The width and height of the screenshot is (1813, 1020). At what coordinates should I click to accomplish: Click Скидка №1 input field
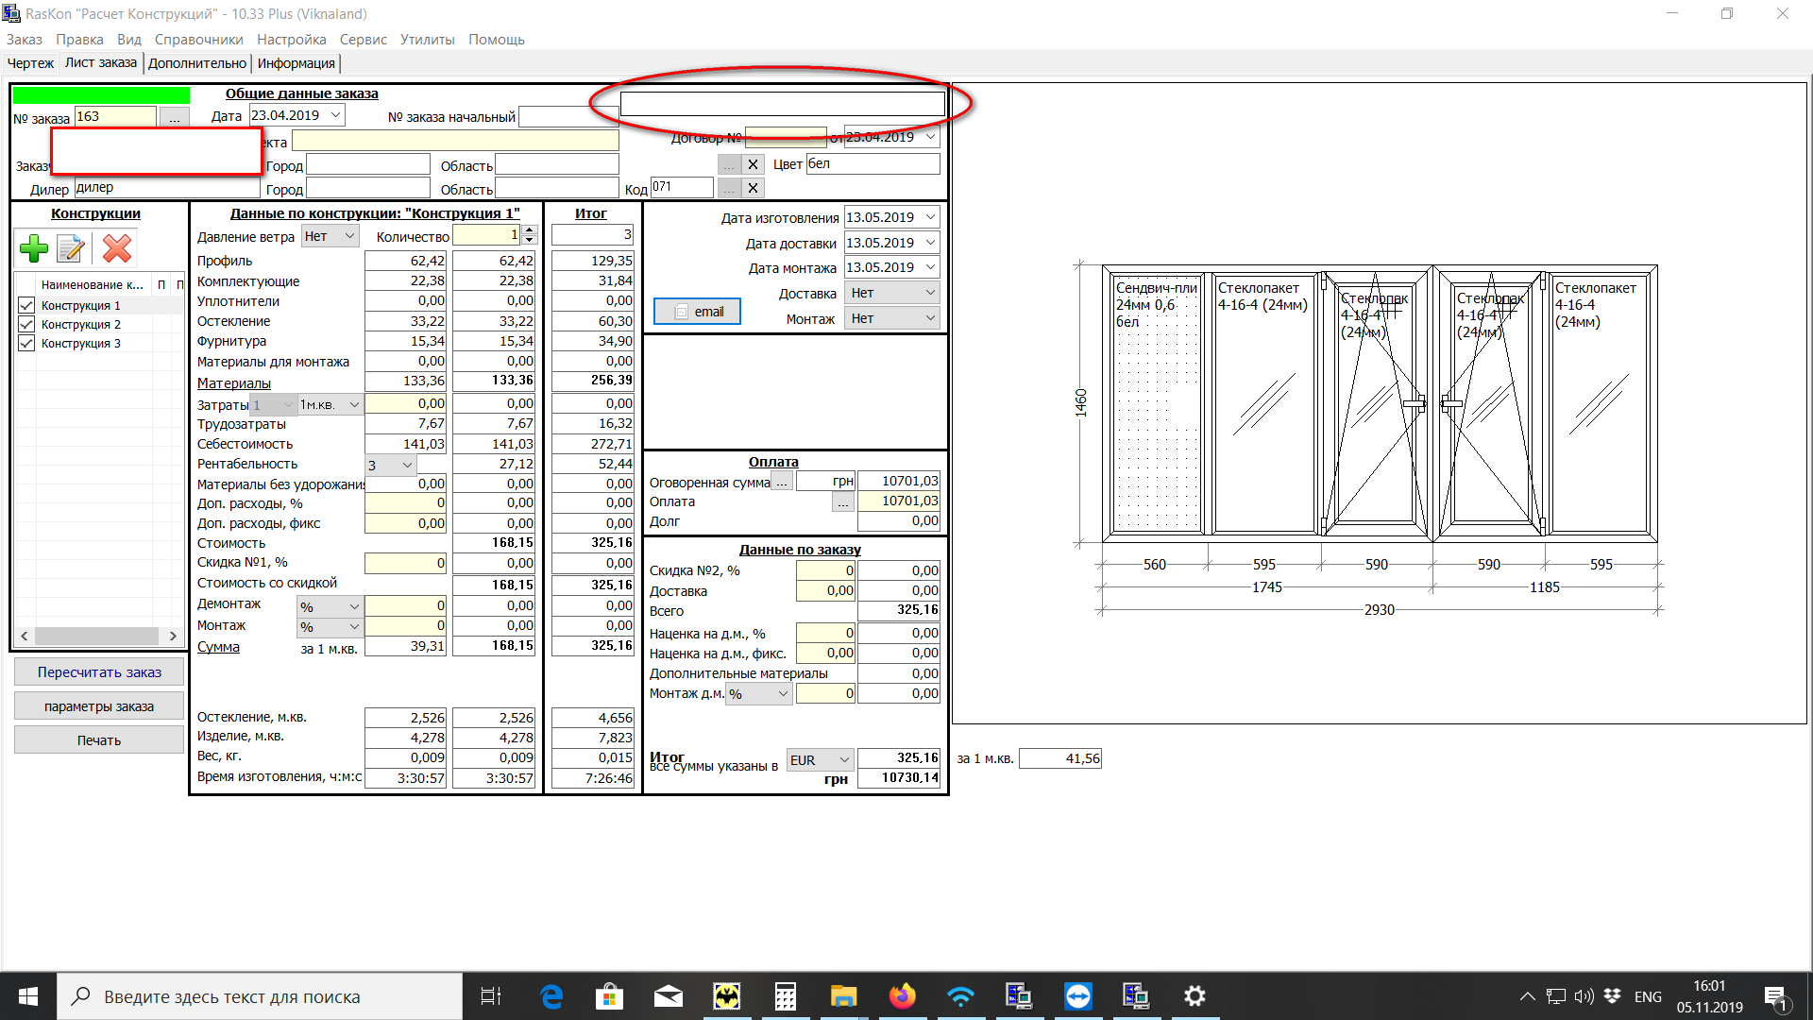point(405,563)
